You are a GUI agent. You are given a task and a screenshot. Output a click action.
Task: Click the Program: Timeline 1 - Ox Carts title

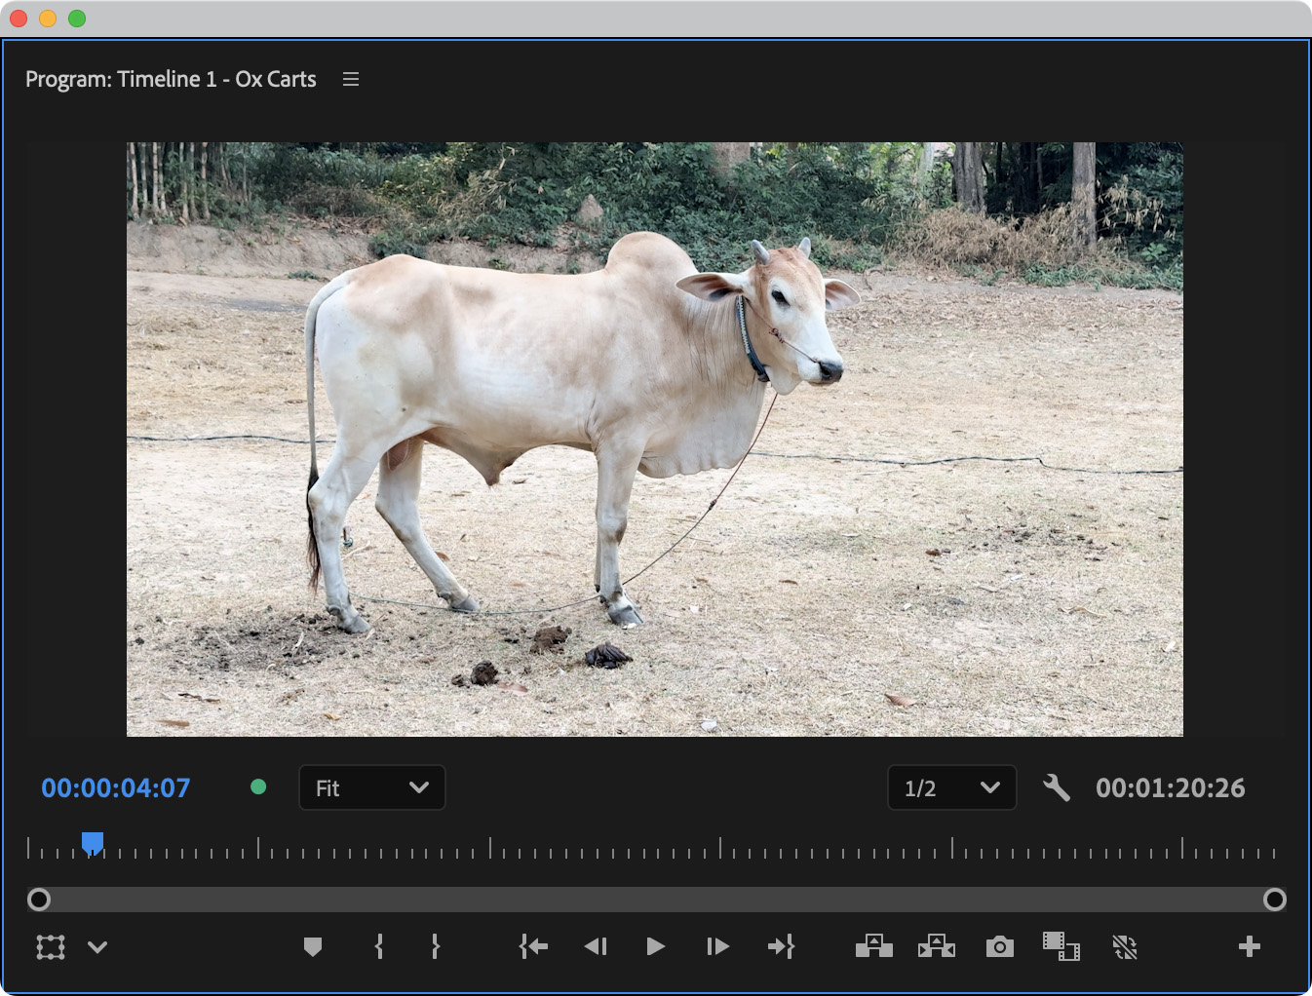pyautogui.click(x=171, y=79)
